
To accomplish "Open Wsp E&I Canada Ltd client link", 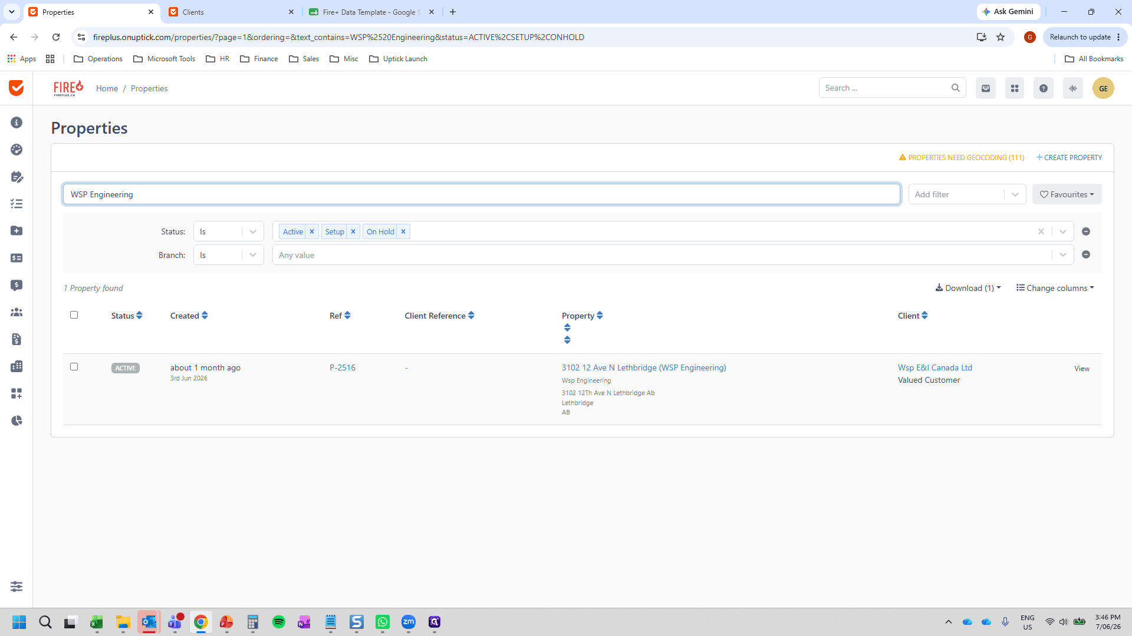I will coord(934,367).
